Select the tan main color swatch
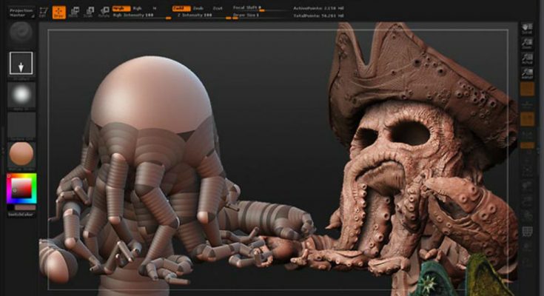 (x=25, y=208)
